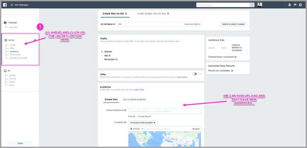Select the Messenger radio button
The height and width of the screenshot is (148, 307).
click(102, 59)
